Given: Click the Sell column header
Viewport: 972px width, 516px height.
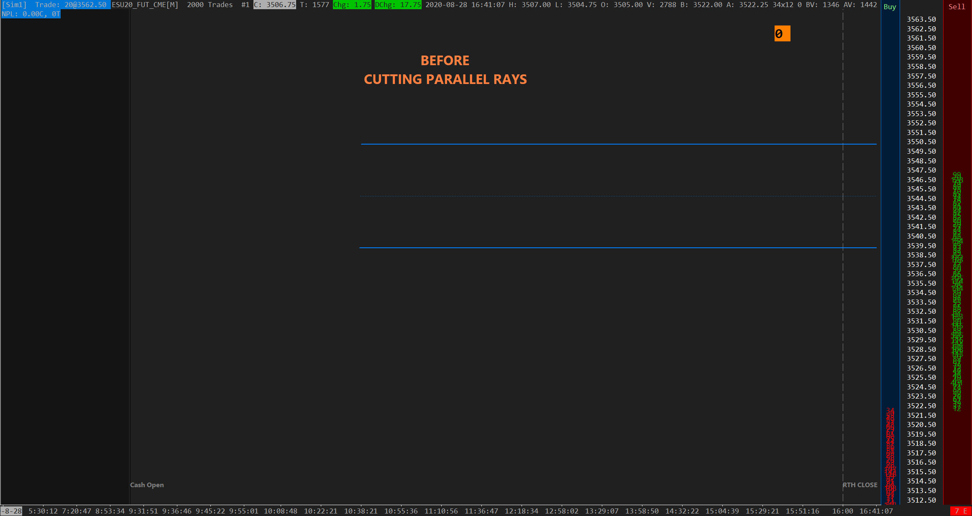Looking at the screenshot, I should tap(957, 7).
